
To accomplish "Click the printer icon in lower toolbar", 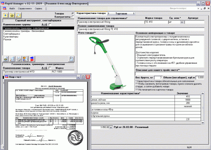I will (19, 59).
